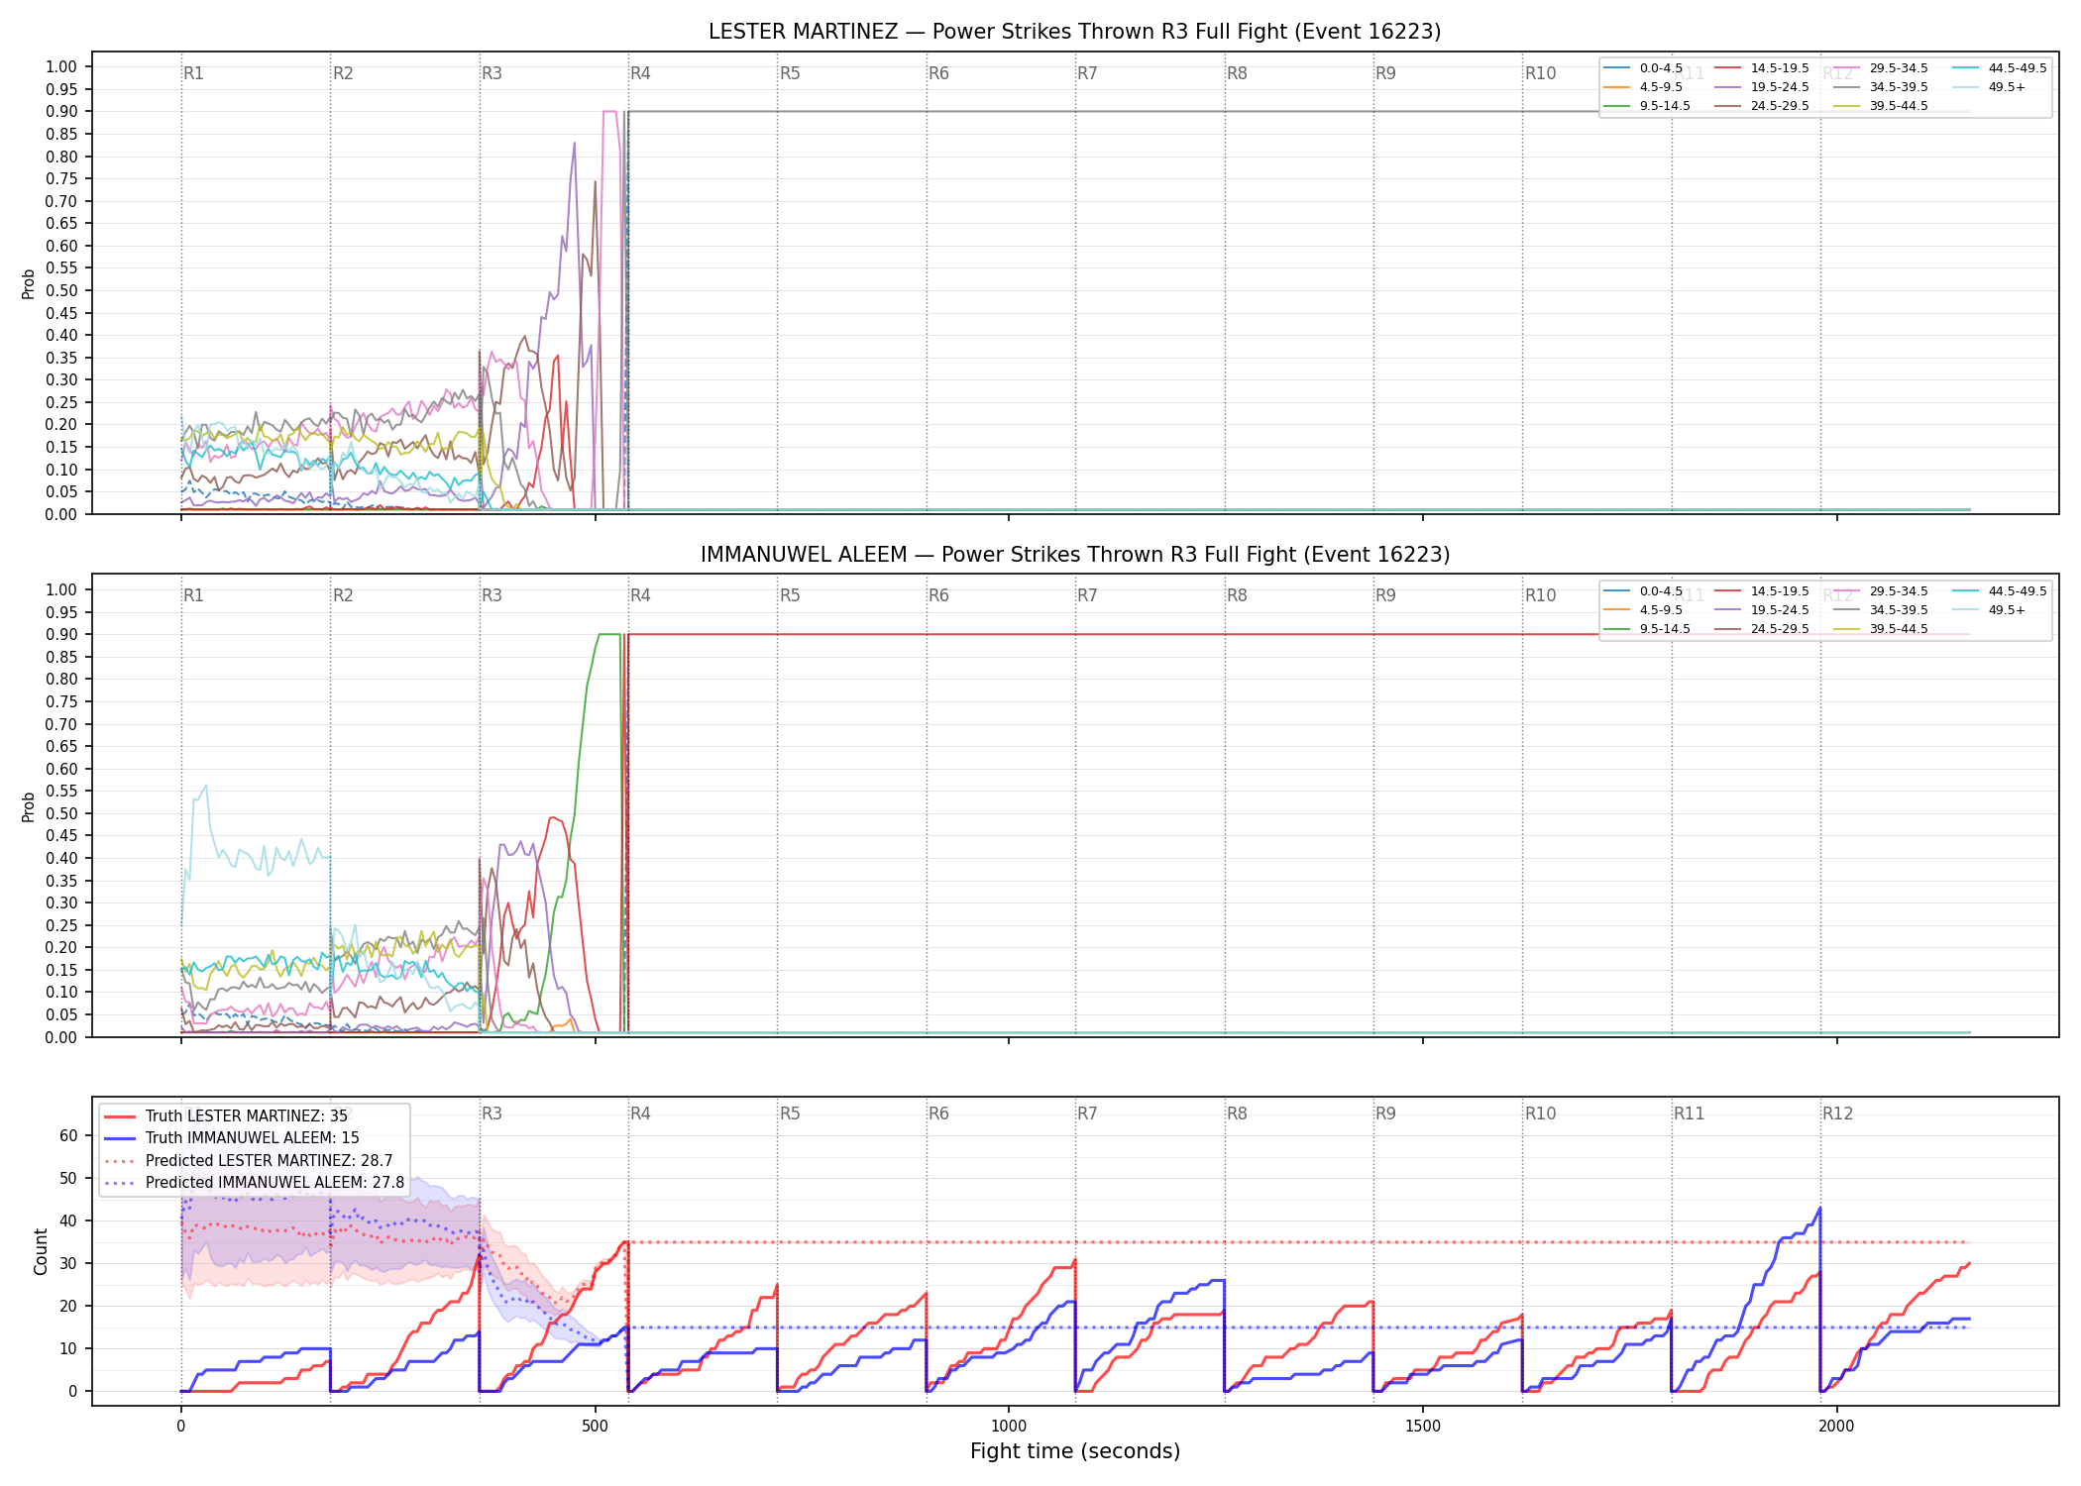Click the LESTER MARTINEZ chart title
This screenshot has width=2081, height=1486.
point(1075,32)
